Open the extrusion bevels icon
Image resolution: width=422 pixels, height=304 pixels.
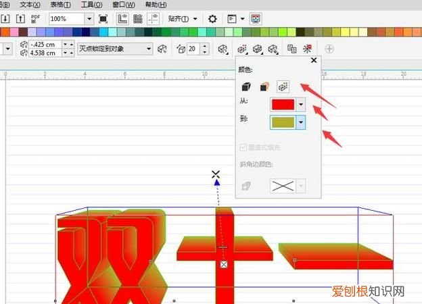click(258, 49)
